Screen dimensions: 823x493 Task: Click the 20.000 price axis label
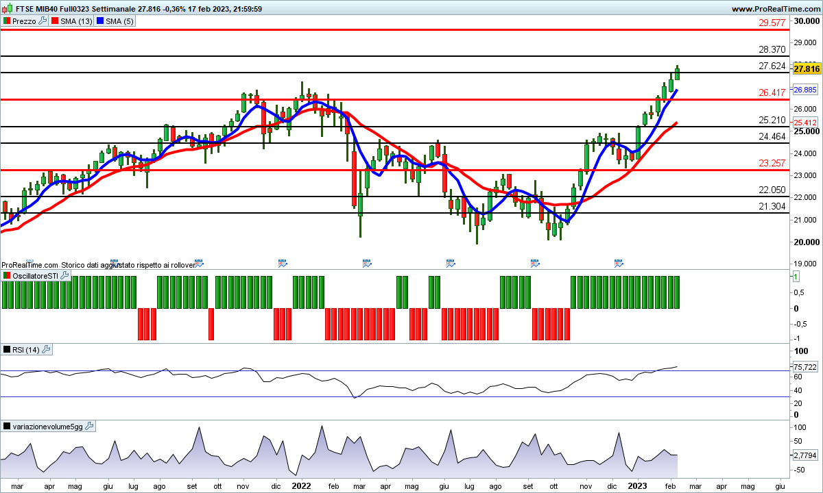pyautogui.click(x=807, y=242)
